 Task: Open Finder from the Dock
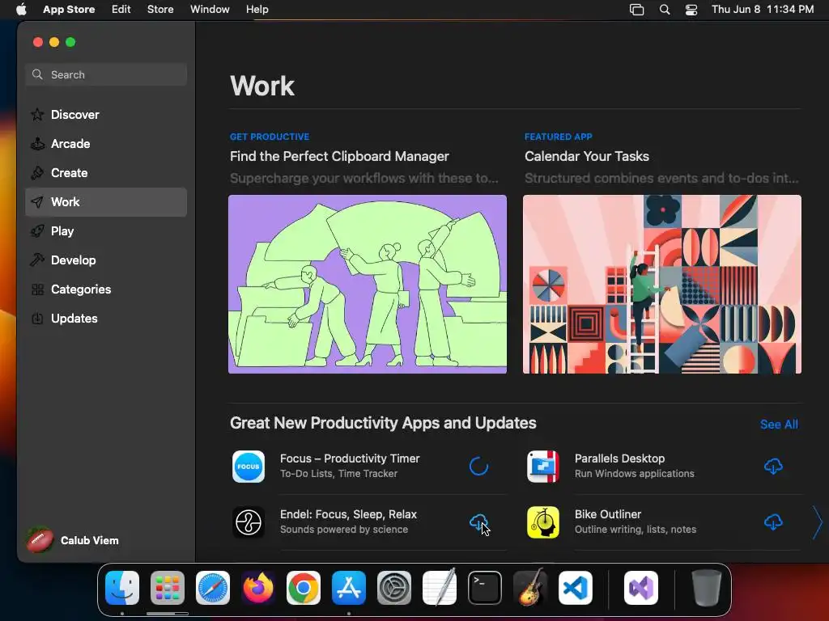point(122,588)
